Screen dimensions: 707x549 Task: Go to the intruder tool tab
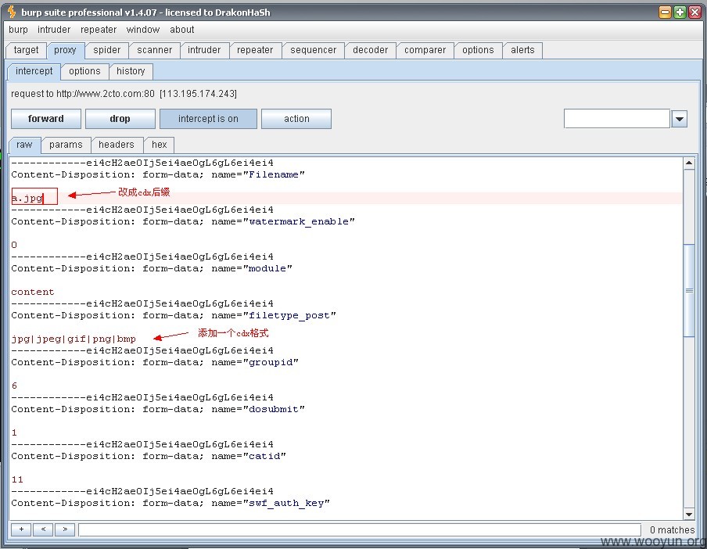point(204,50)
